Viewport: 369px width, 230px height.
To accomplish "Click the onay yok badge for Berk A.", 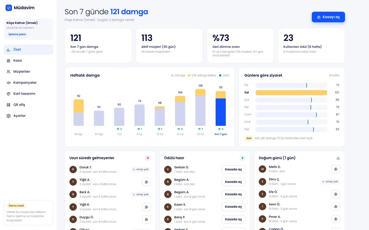I will click(141, 194).
